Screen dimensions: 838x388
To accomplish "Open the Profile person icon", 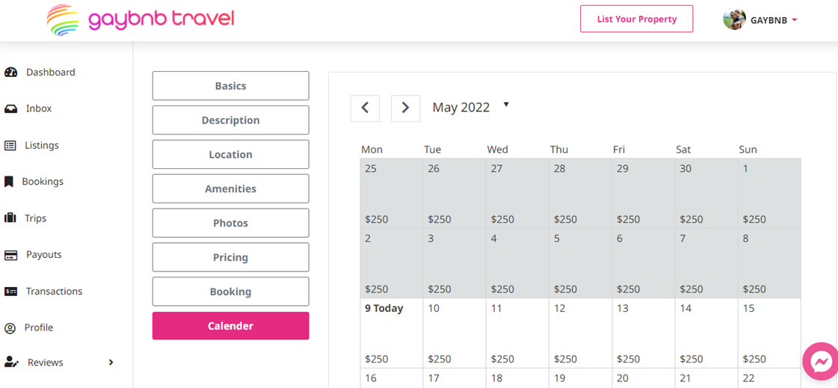I will pos(10,327).
